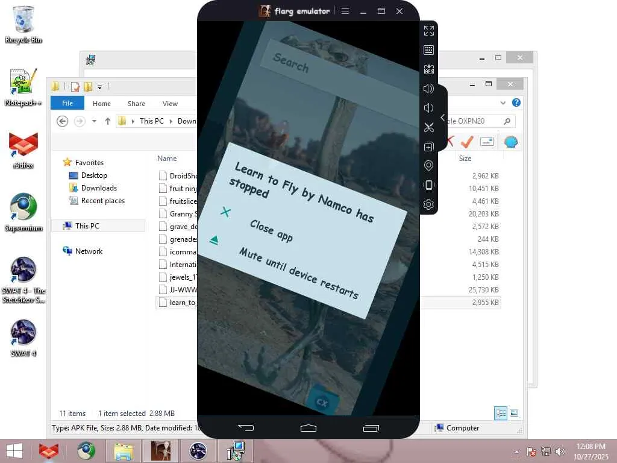Open Recycle Bin desktop icon

[23, 25]
